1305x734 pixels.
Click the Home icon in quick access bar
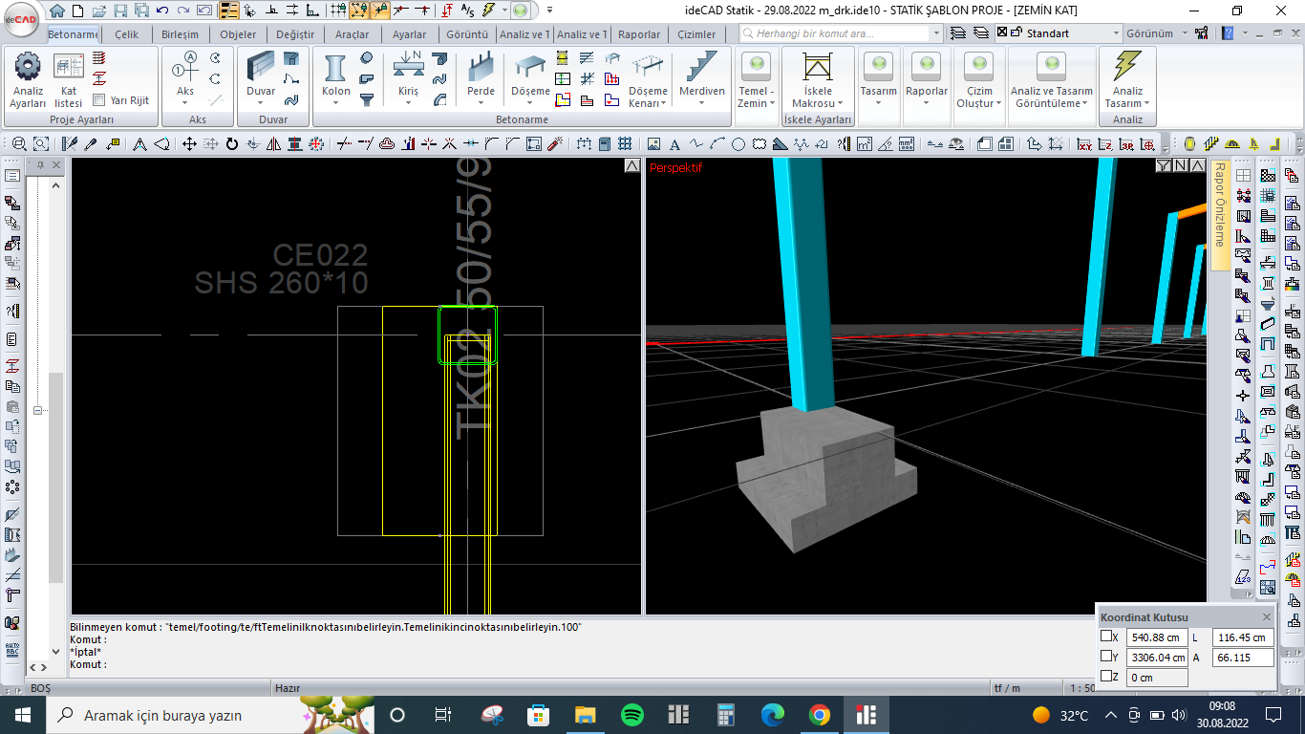57,11
